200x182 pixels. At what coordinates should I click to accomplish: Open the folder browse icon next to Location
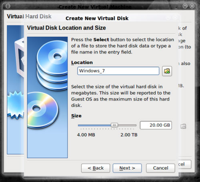(167, 71)
